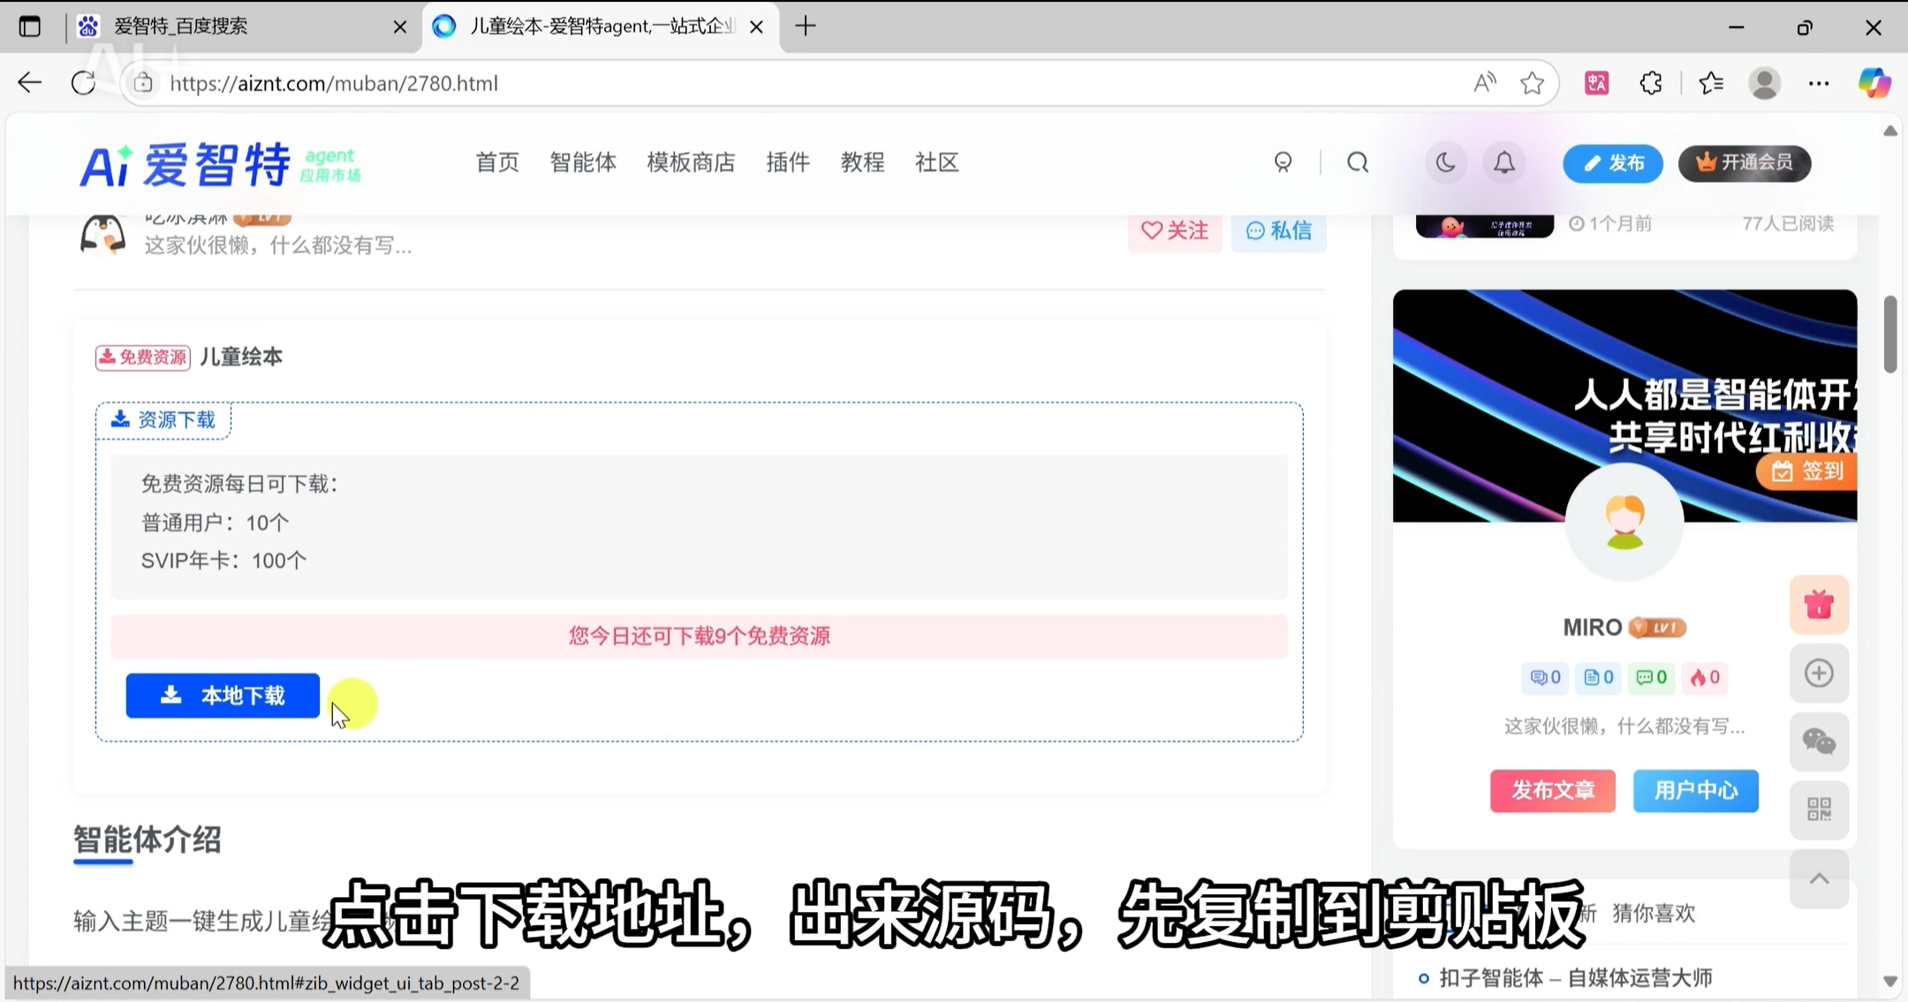Enable dark mode with the moon icon

click(x=1443, y=162)
